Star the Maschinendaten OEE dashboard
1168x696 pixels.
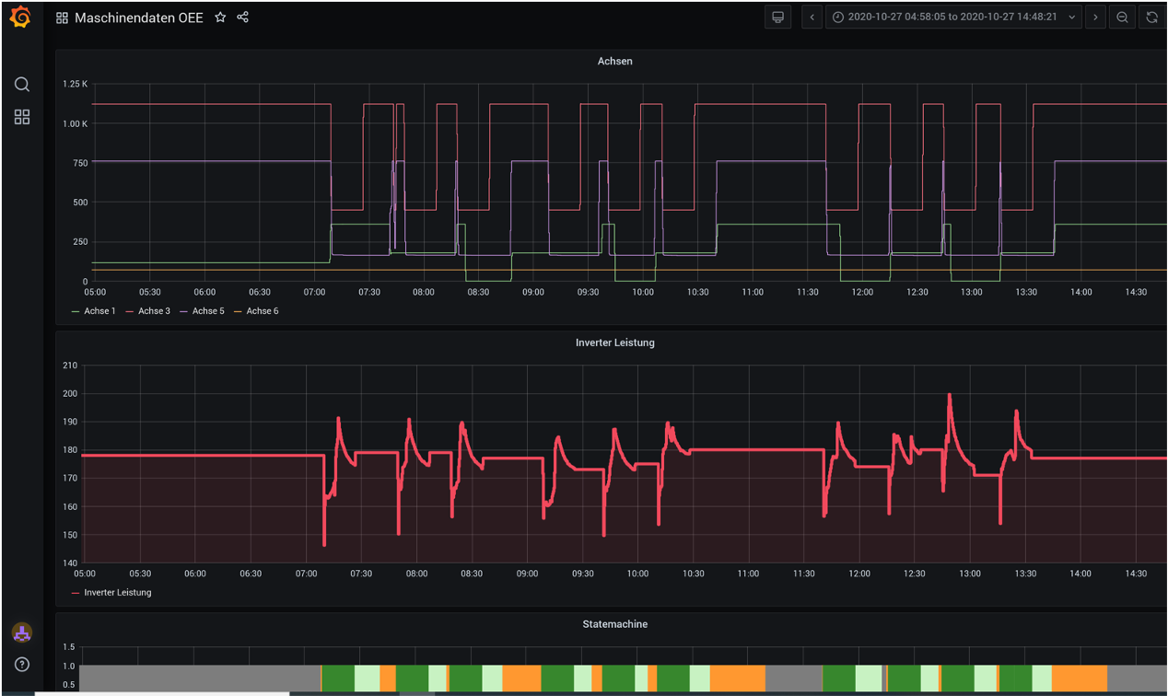(x=220, y=17)
